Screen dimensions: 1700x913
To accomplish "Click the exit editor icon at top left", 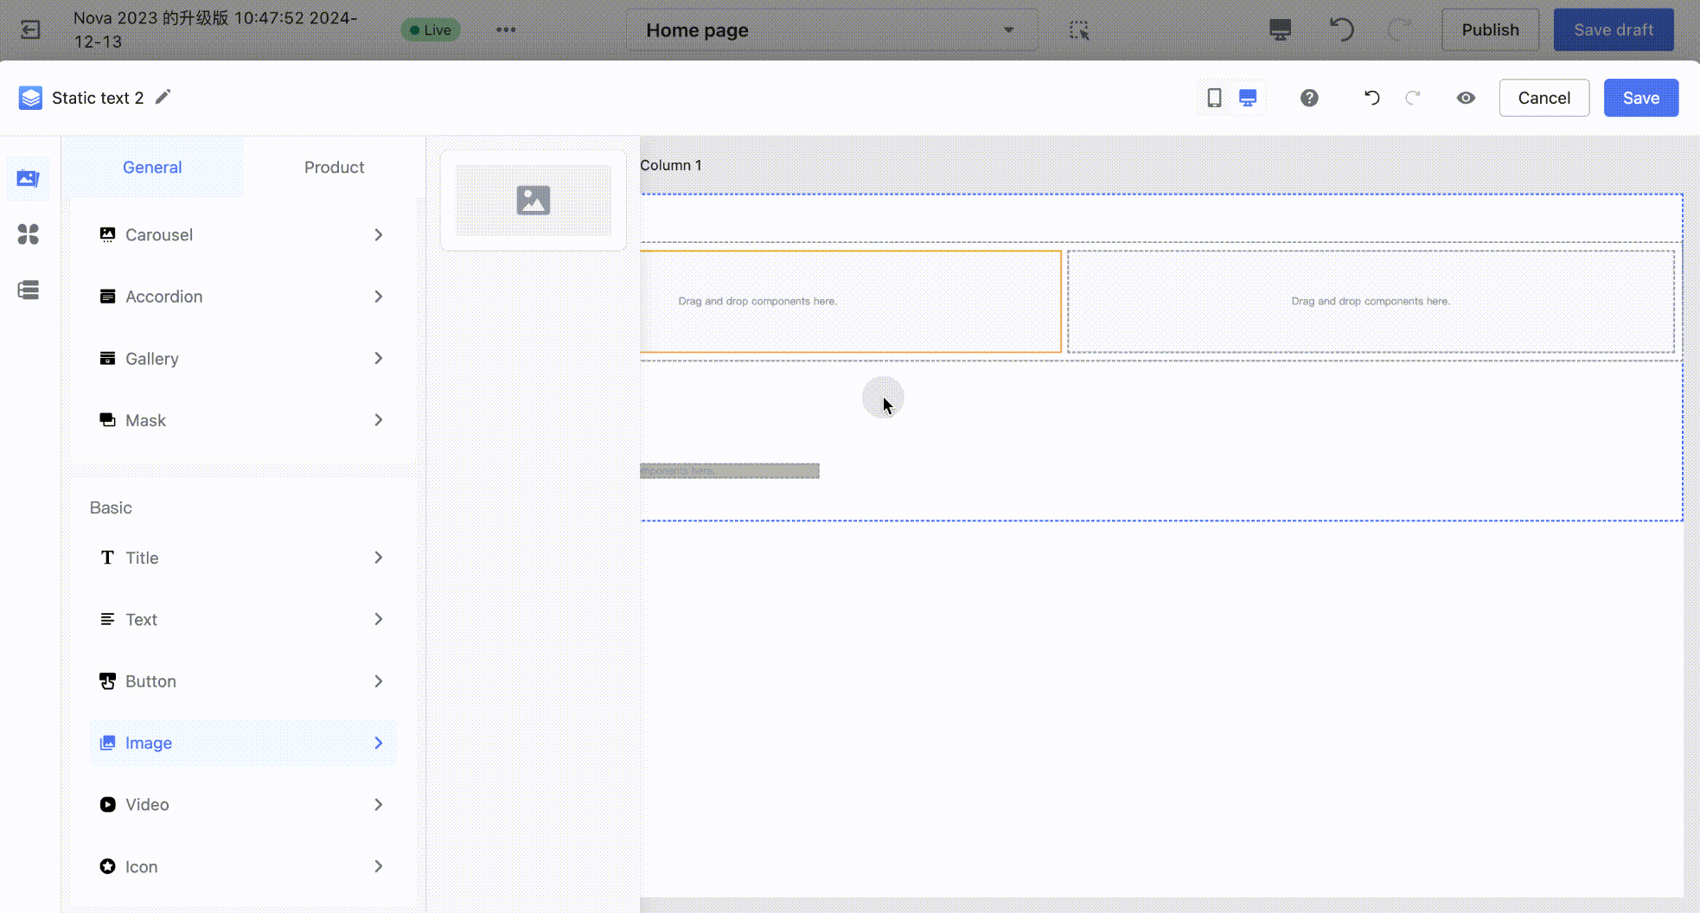I will tap(30, 30).
